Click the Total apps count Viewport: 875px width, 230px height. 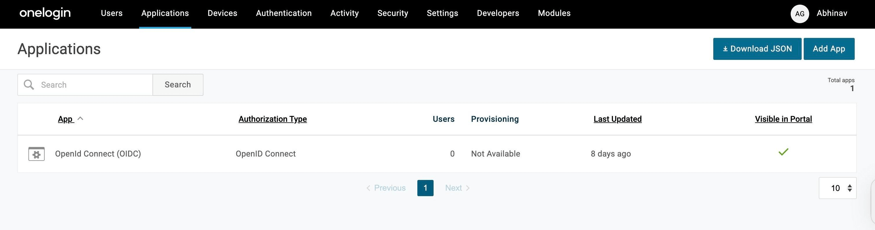[852, 89]
